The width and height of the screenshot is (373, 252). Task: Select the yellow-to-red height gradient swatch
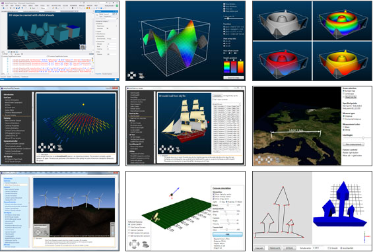(240, 67)
